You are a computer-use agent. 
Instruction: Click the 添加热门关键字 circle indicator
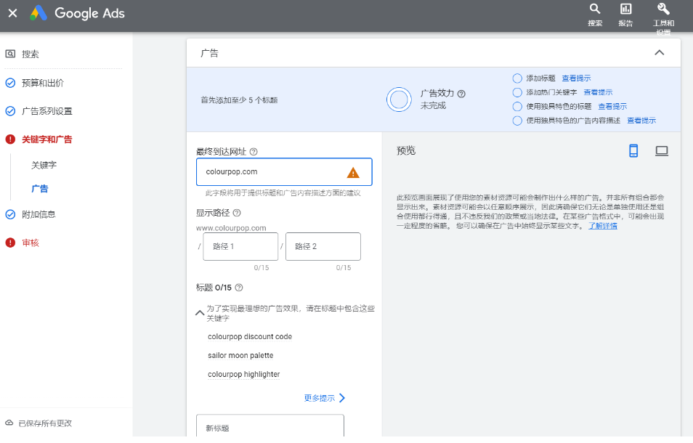coord(517,93)
